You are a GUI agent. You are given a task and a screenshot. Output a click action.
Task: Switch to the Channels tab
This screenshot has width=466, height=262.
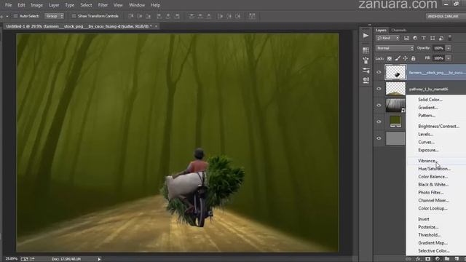(x=398, y=30)
